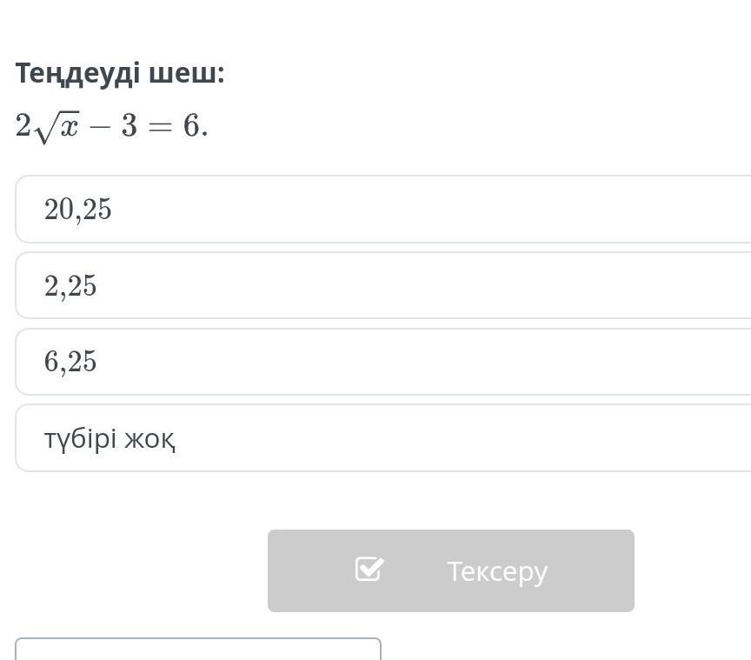Click the 'Теңдеуді шеш:' heading text
Image resolution: width=751 pixels, height=660 pixels.
[x=120, y=74]
